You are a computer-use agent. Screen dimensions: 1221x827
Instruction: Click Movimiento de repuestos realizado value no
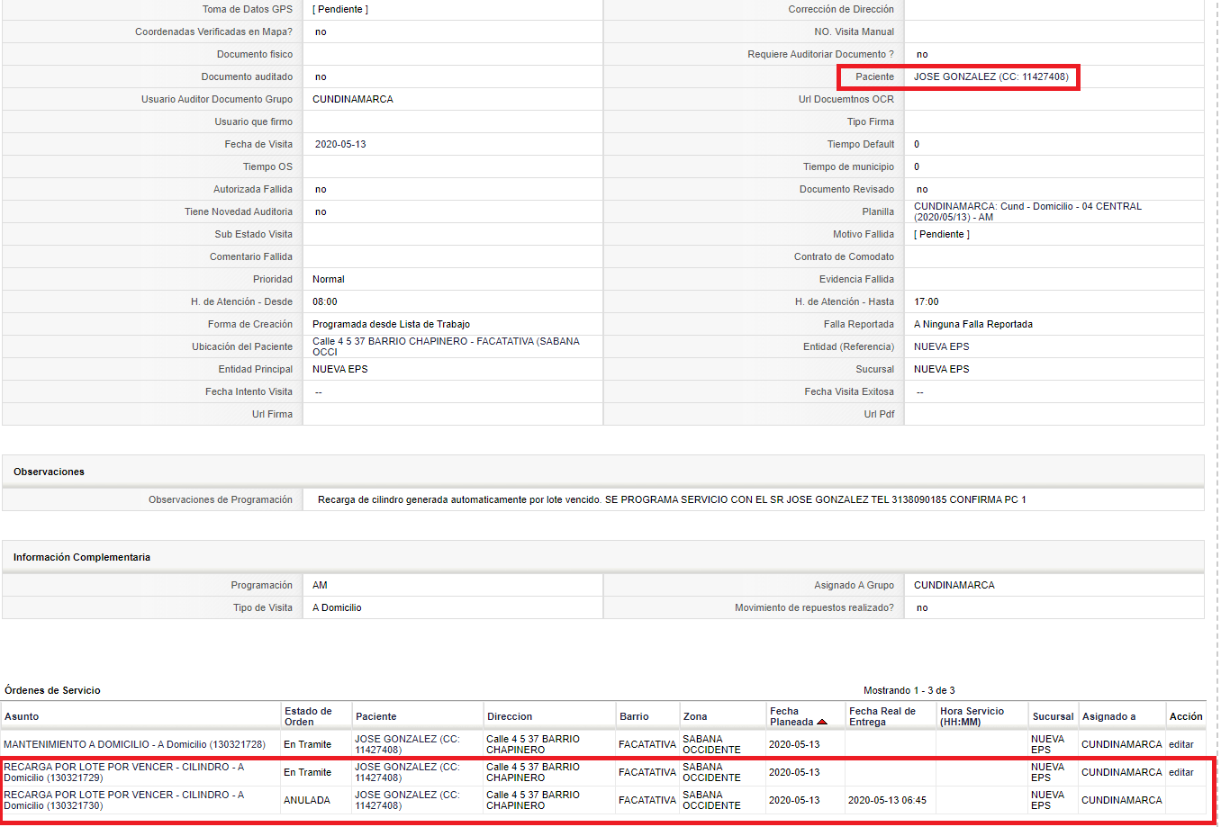tap(922, 607)
